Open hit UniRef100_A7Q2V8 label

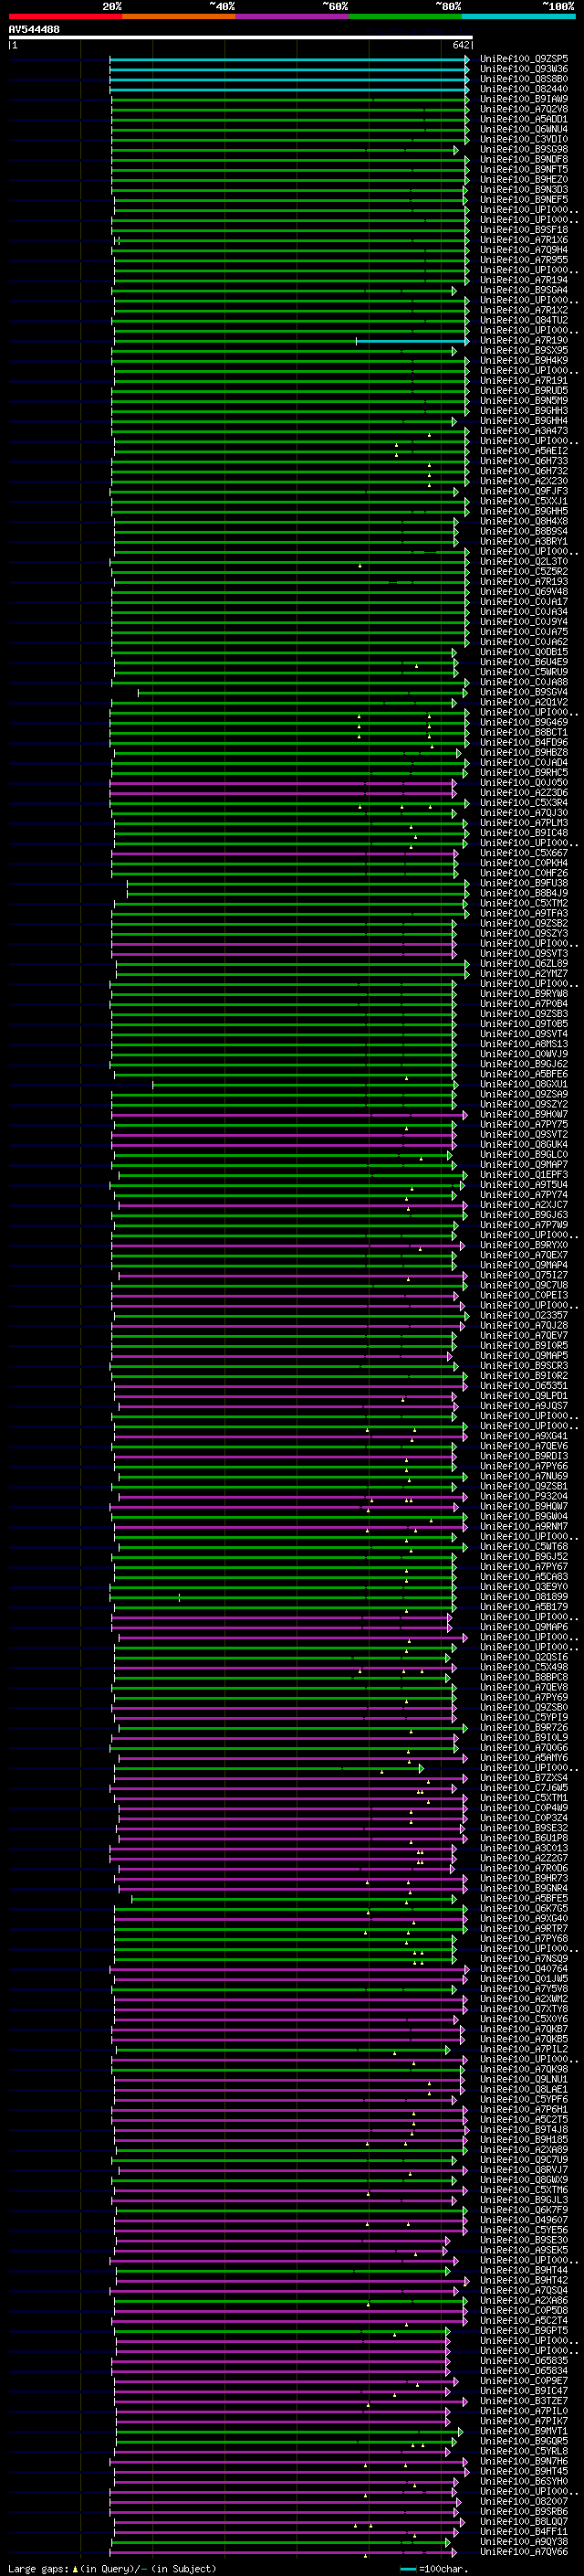click(524, 109)
